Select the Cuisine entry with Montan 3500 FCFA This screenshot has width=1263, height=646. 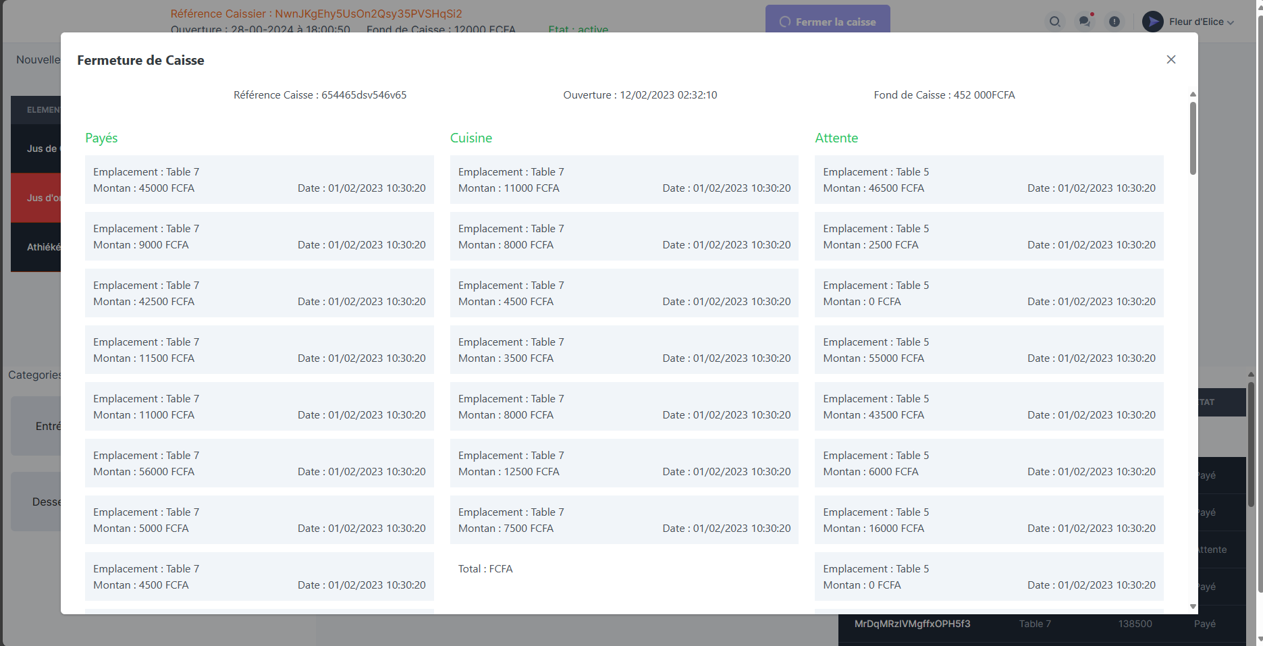(624, 350)
